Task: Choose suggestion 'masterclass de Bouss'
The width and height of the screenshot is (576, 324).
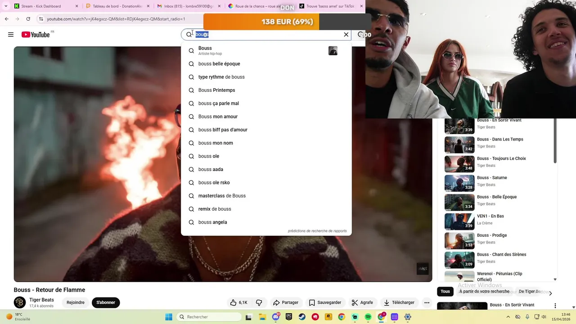Action: (266, 196)
